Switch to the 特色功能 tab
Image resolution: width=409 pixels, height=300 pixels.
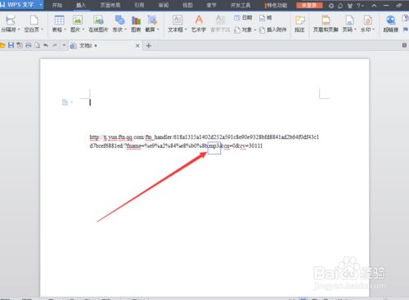(276, 6)
